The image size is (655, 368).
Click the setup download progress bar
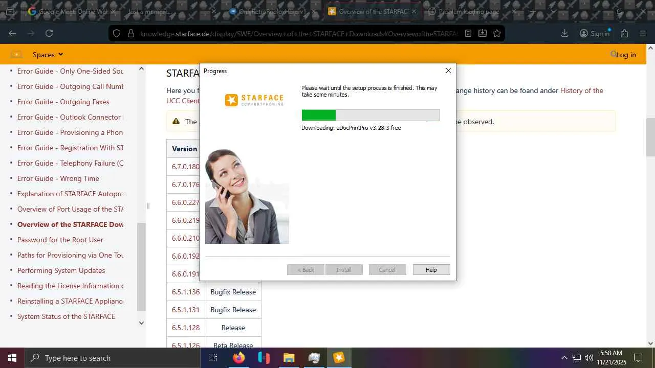[x=370, y=115]
